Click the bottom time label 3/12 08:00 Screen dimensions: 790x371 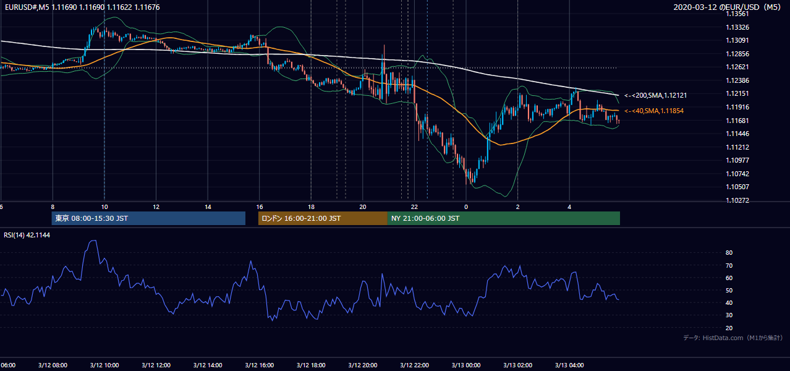52,365
